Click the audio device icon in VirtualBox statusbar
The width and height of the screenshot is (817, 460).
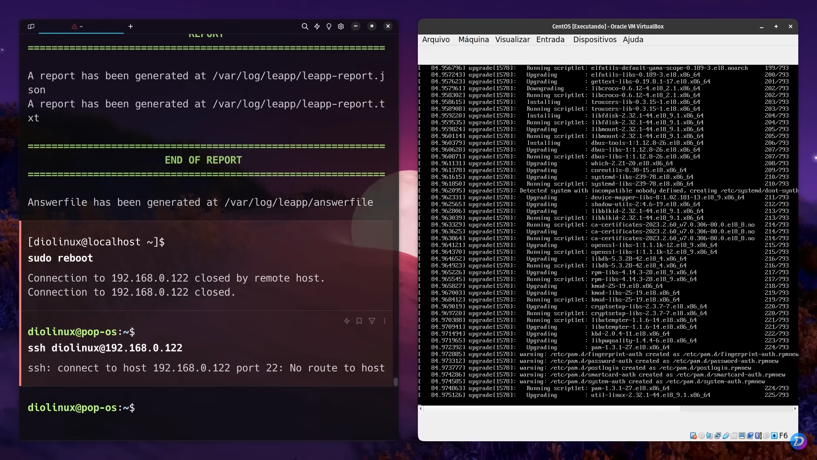709,436
